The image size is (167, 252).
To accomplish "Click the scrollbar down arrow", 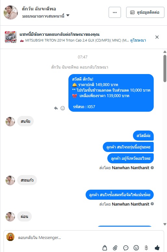I will point(165,224).
